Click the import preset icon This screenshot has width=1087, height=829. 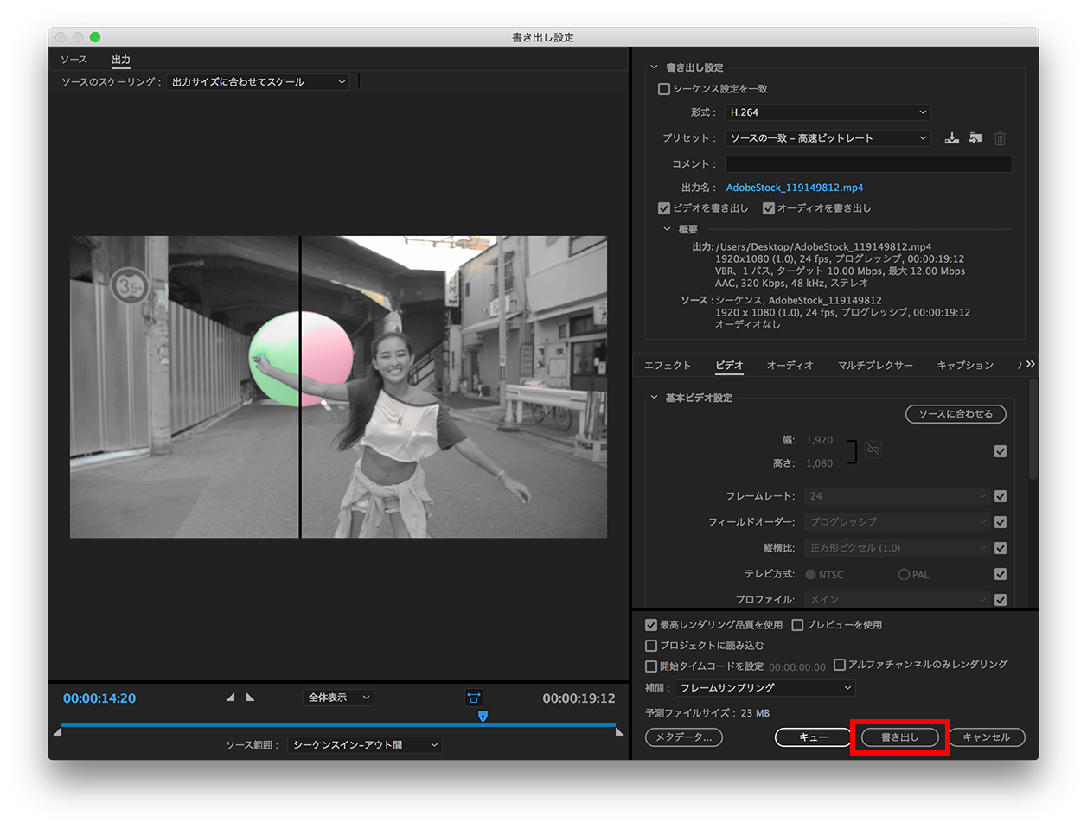click(975, 138)
